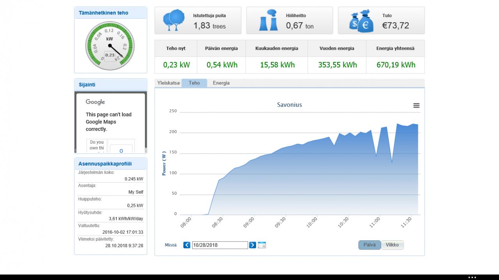Go to the next date arrow
Screen dimensions: 499x280
pos(253,245)
